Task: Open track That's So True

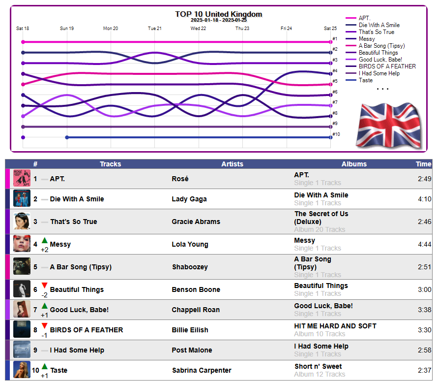Action: (74, 222)
